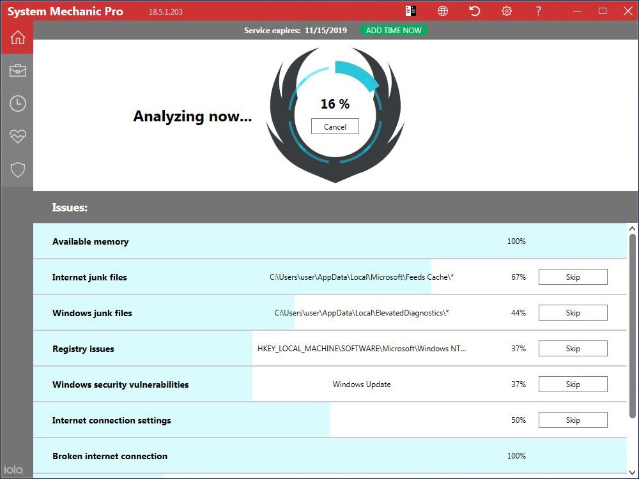Select the undo/restore arrow icon
This screenshot has height=479, width=639.
[474, 11]
